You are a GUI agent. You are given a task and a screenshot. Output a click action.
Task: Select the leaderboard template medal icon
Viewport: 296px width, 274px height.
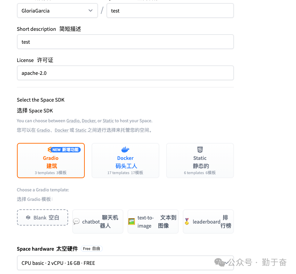tap(187, 222)
